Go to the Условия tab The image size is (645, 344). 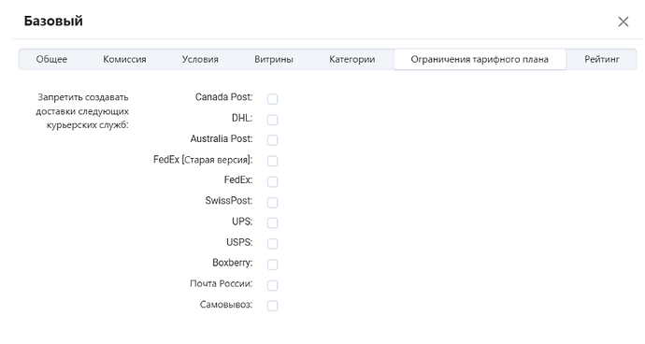point(200,59)
